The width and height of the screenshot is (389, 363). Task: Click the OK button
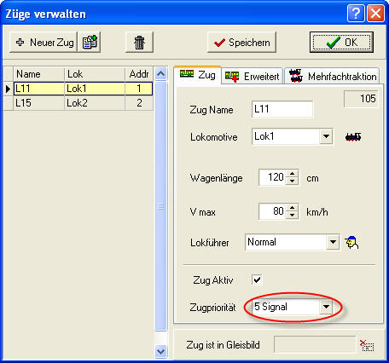tap(341, 43)
